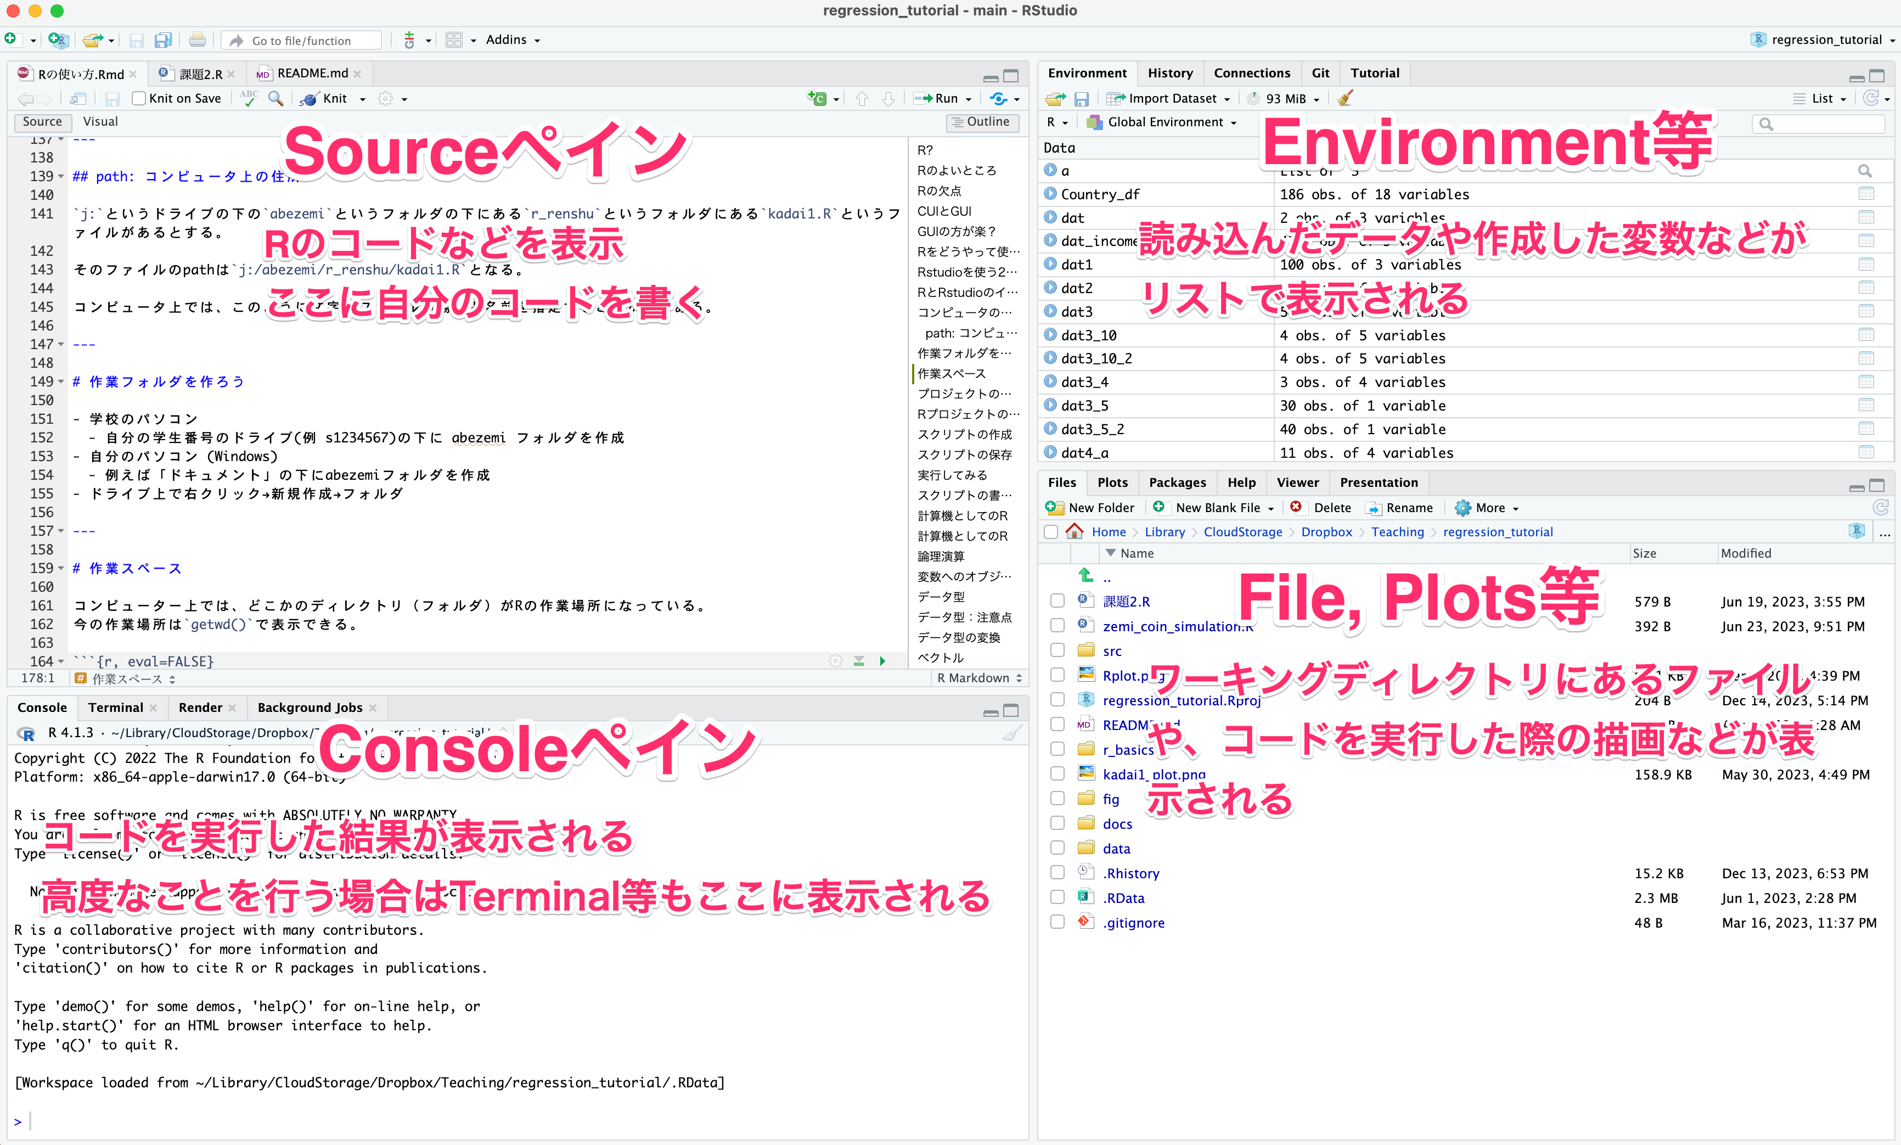
Task: Select the src folder checkbox
Action: [1058, 650]
